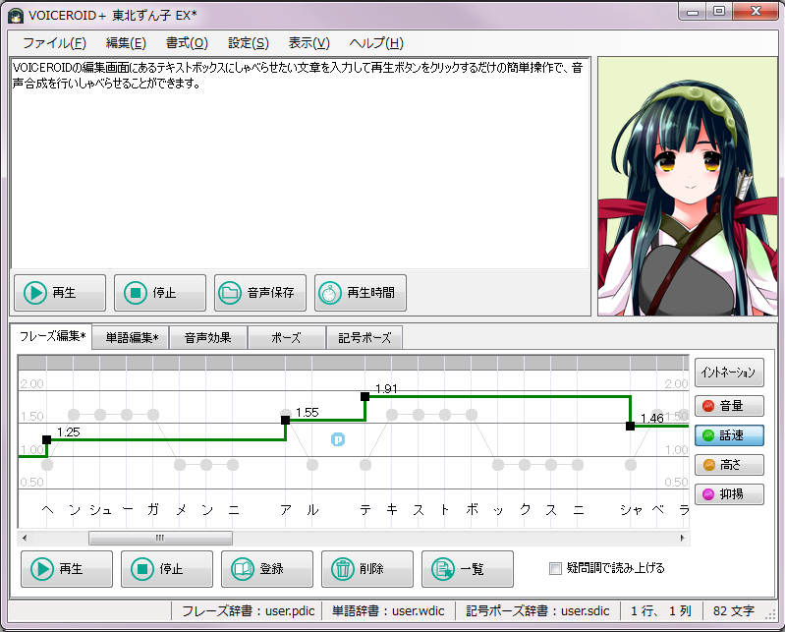Switch to the 単語編集 tab
This screenshot has height=632, width=785.
click(x=132, y=338)
